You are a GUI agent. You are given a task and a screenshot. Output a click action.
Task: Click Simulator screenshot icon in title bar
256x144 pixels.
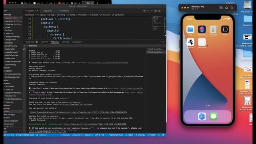221,8
